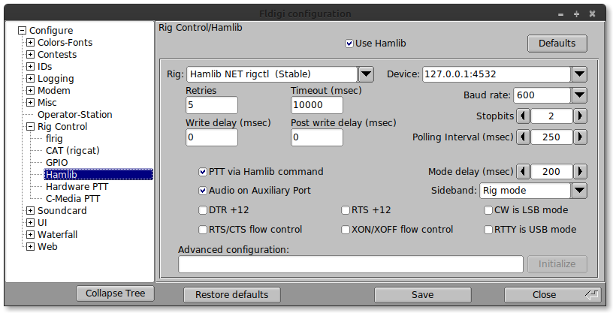Expand the Contests tree node

(30, 55)
